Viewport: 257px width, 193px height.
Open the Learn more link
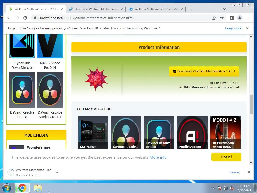(233, 28)
